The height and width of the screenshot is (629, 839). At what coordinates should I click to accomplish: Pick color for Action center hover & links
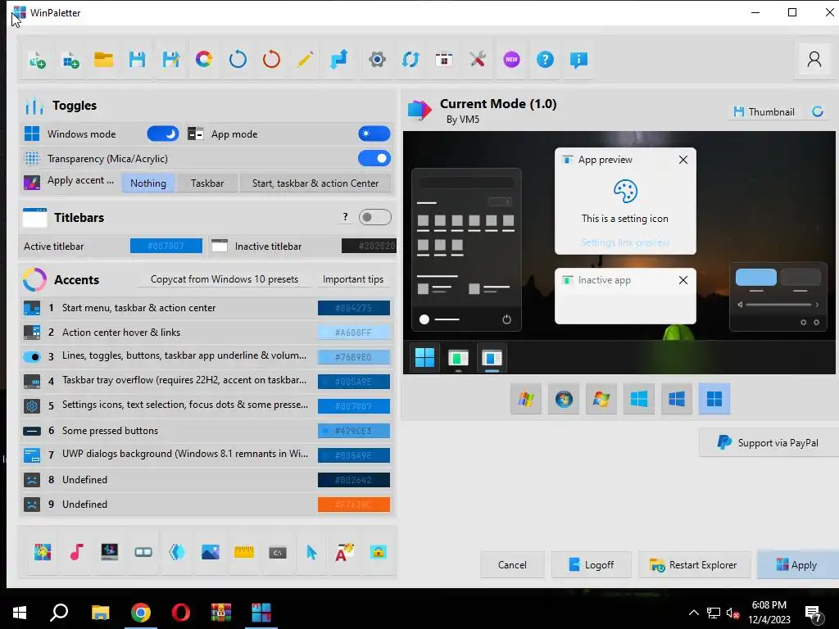click(x=354, y=333)
